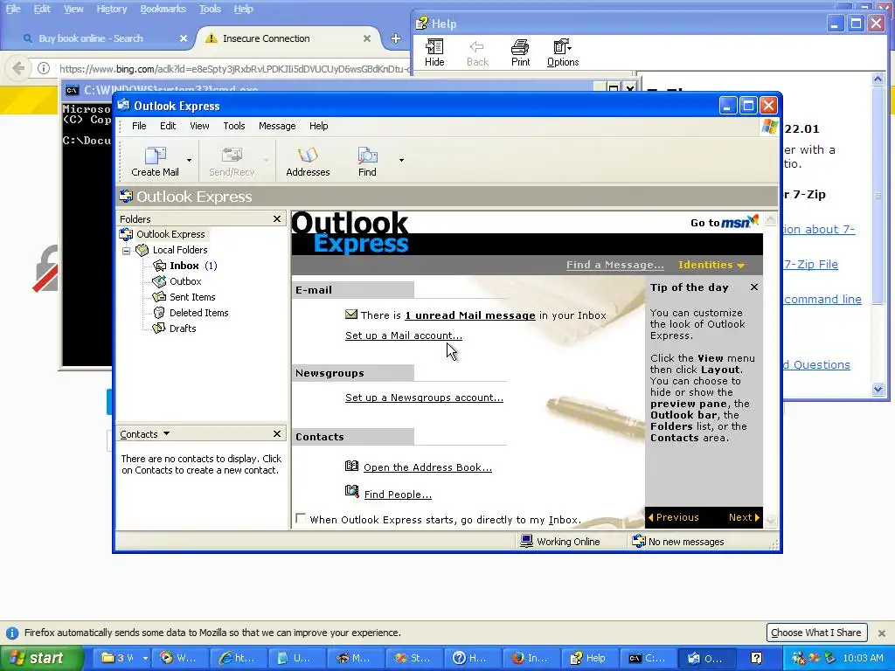Click the Find toolbar icon

click(x=367, y=156)
